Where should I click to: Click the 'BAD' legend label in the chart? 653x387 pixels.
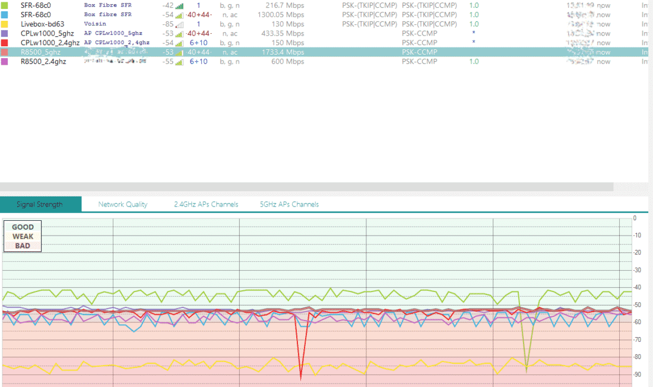23,246
